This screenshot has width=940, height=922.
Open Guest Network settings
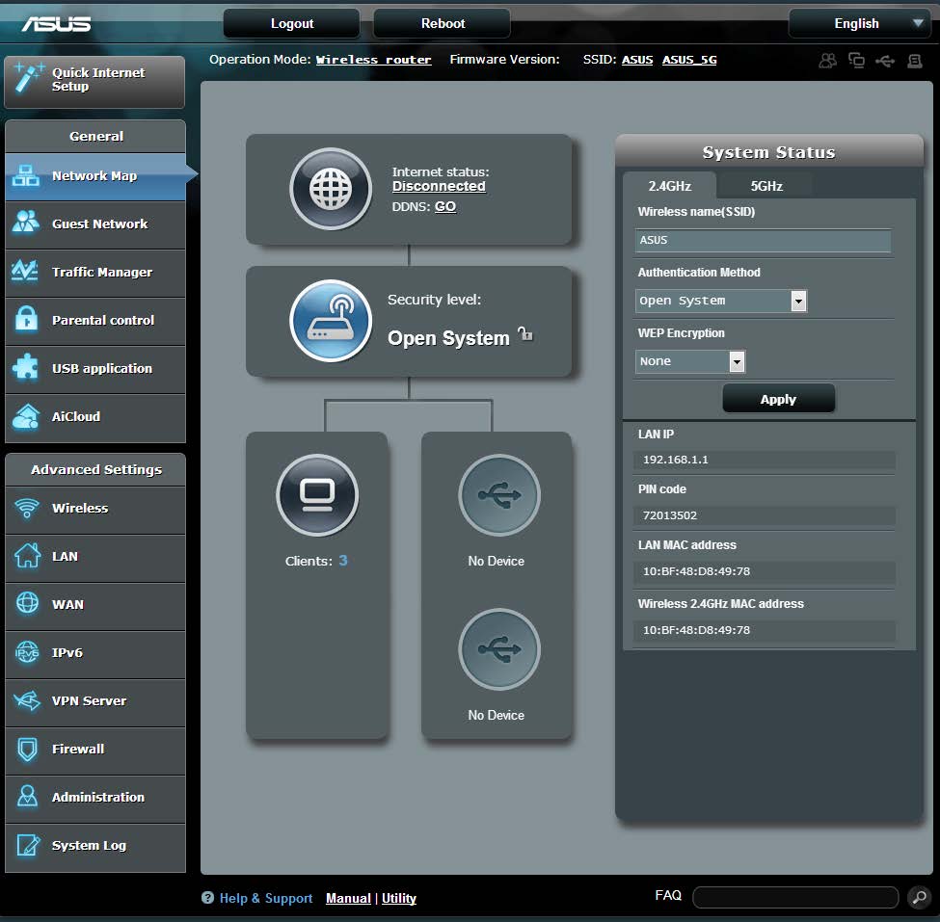[x=94, y=224]
